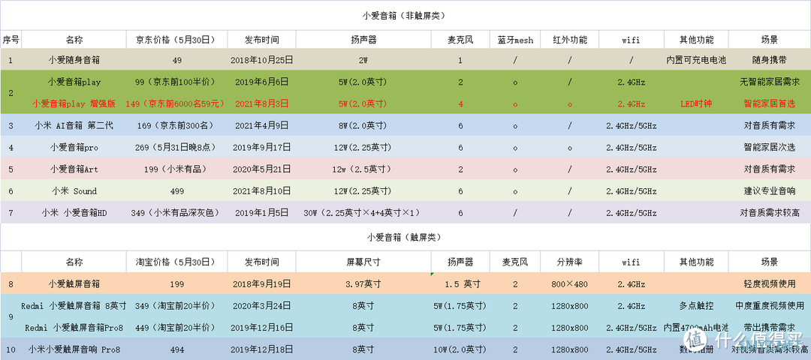The image size is (811, 360).
Task: Click the speaker value '12w（2.5英寸）'
Action: [363, 169]
